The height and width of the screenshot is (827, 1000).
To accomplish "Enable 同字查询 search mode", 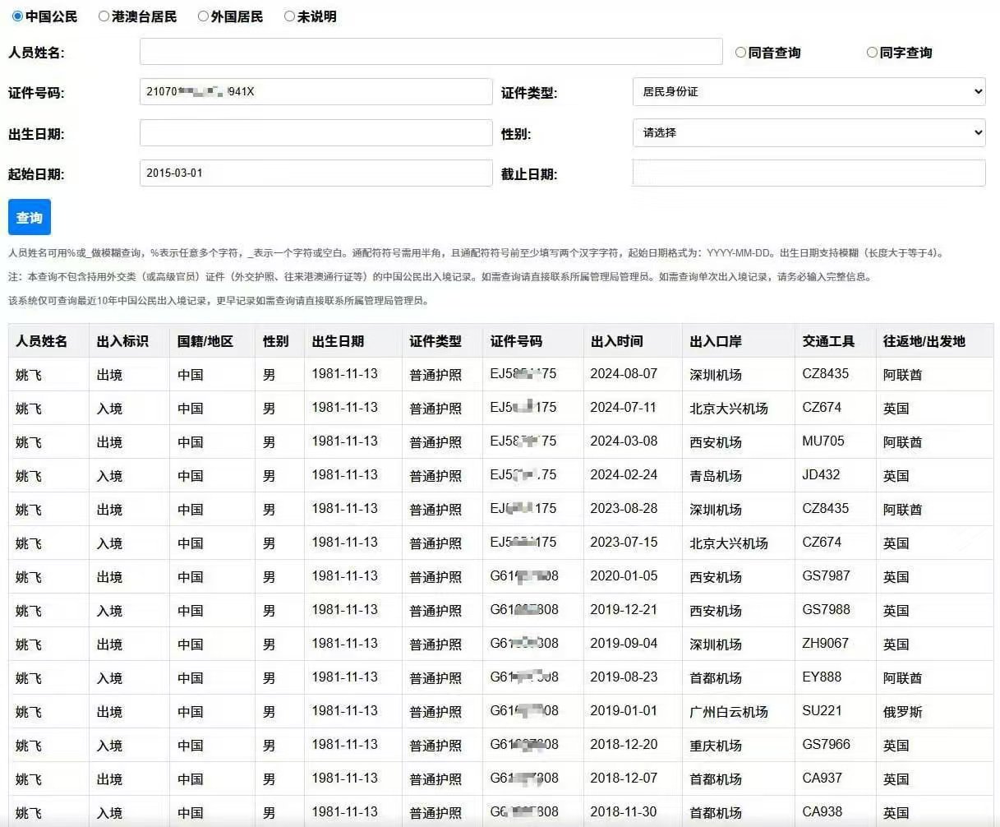I will tap(872, 52).
